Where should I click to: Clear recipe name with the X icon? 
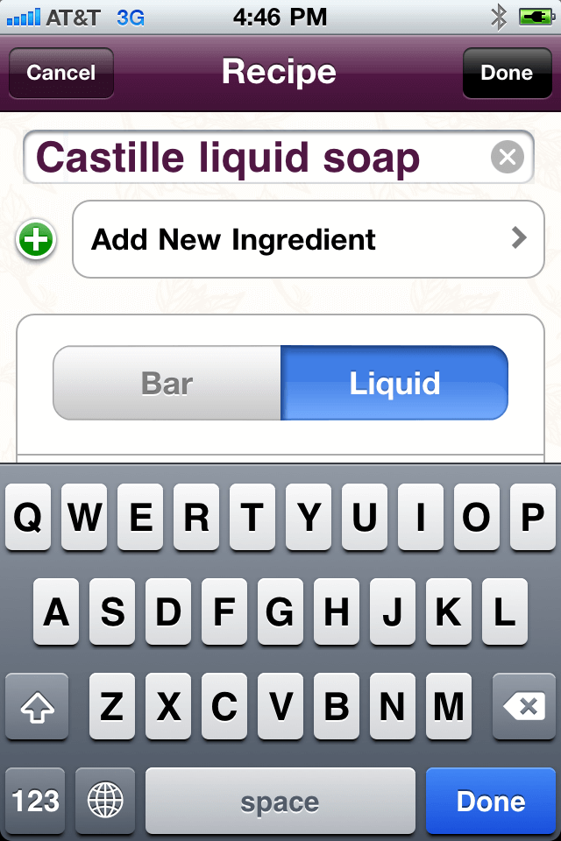pos(507,157)
